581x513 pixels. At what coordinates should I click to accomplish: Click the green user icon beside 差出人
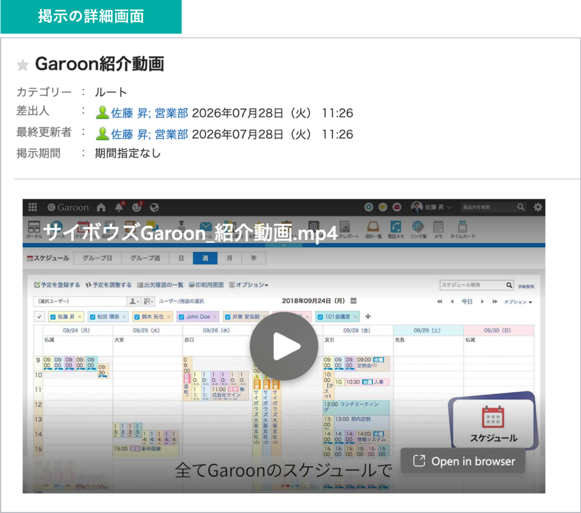pos(103,113)
